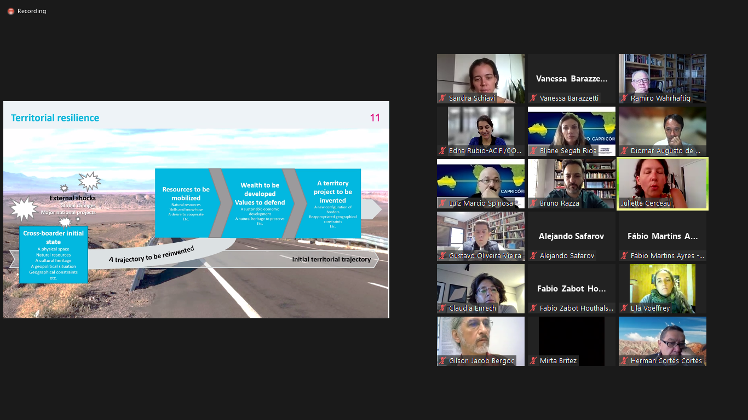Click Gustavo Oliveira Vieira's muted mic icon
The image size is (748, 420).
(x=442, y=256)
